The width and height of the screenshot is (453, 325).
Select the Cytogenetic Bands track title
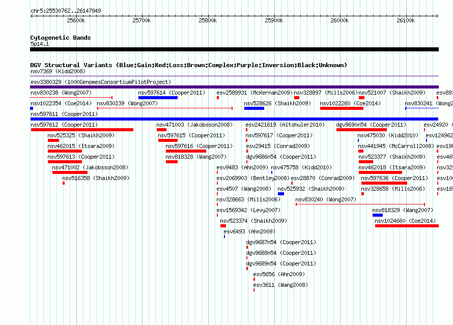pyautogui.click(x=61, y=38)
